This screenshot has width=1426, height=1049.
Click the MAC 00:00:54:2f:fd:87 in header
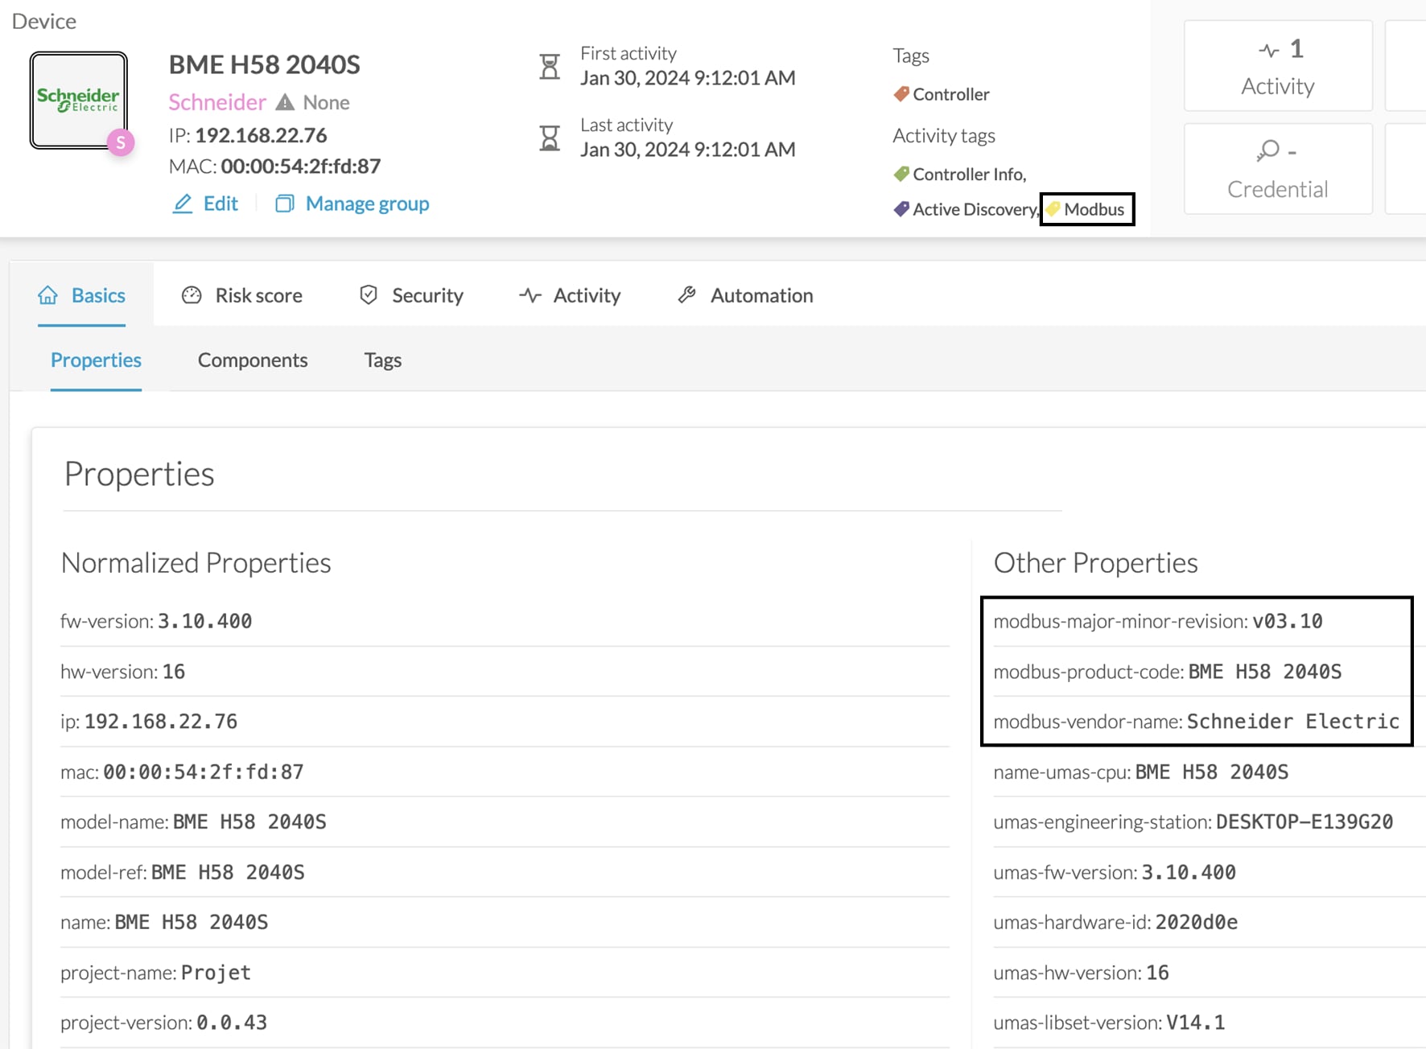coord(301,167)
